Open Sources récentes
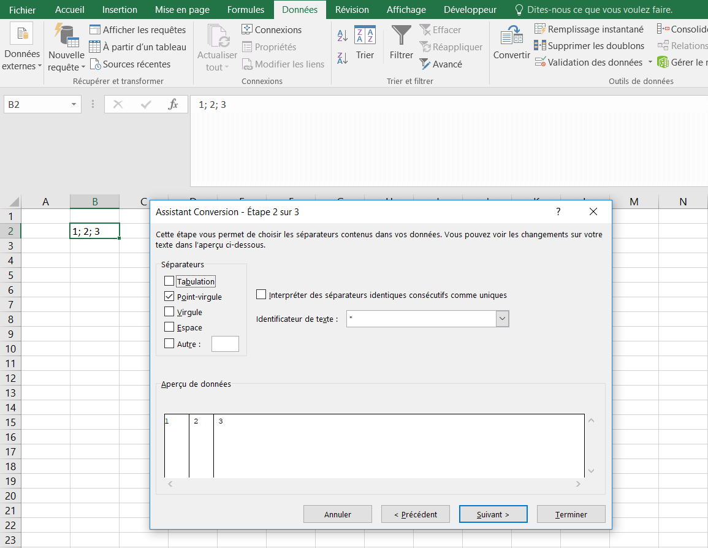 [130, 64]
